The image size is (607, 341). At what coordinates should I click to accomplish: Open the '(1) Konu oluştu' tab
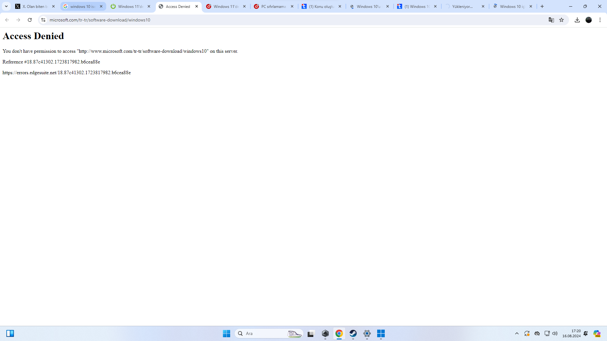(322, 6)
